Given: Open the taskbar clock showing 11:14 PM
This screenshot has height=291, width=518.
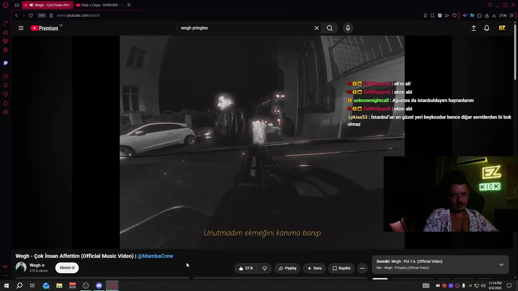Looking at the screenshot, I should pos(495,285).
